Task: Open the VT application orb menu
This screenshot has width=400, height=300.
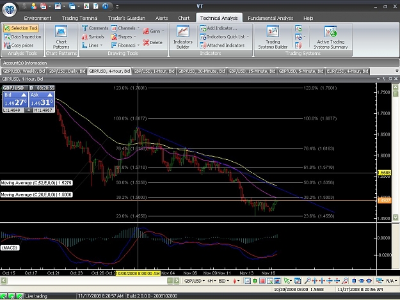Action: 10,10
